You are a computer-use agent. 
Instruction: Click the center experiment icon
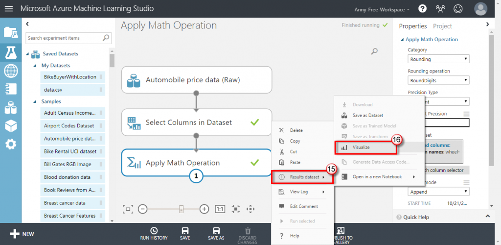pos(236,209)
